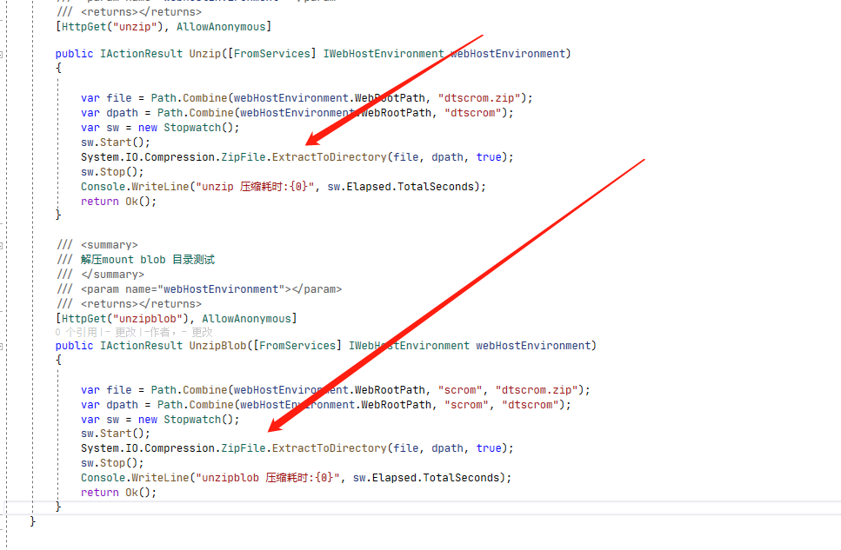The image size is (841, 550).
Task: Click ZipFile in the Unzip method
Action: click(x=244, y=157)
